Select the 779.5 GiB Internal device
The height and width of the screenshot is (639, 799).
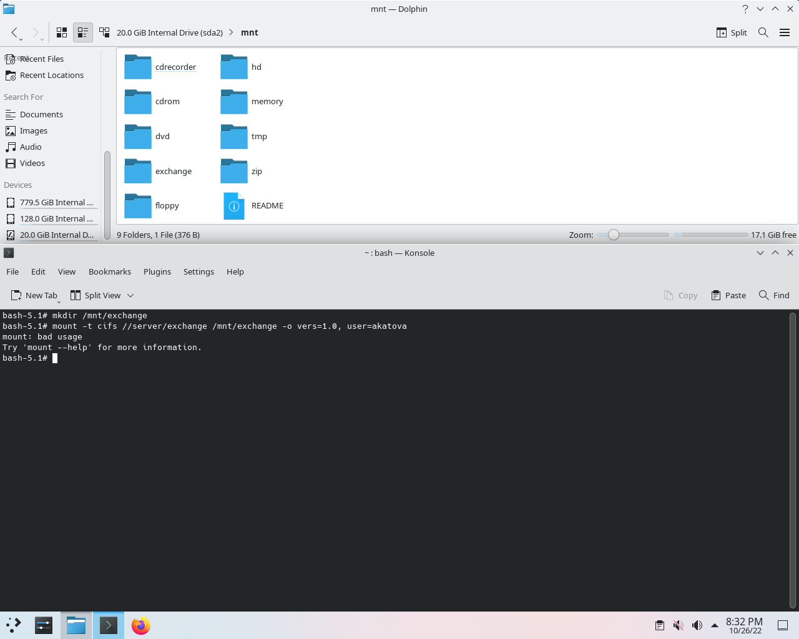(x=51, y=202)
